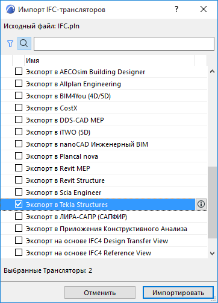Check Экспорт в Revit MEP
218x303 pixels.
[x=19, y=168]
